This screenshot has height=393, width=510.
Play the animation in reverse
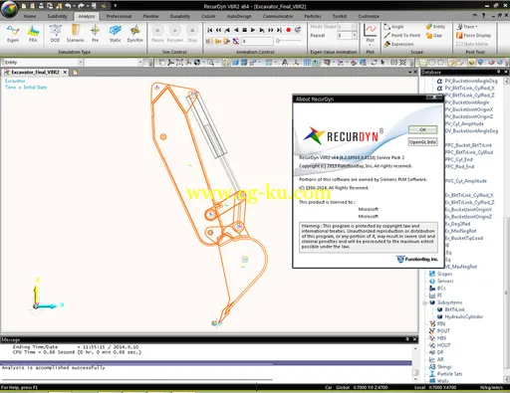click(x=236, y=30)
